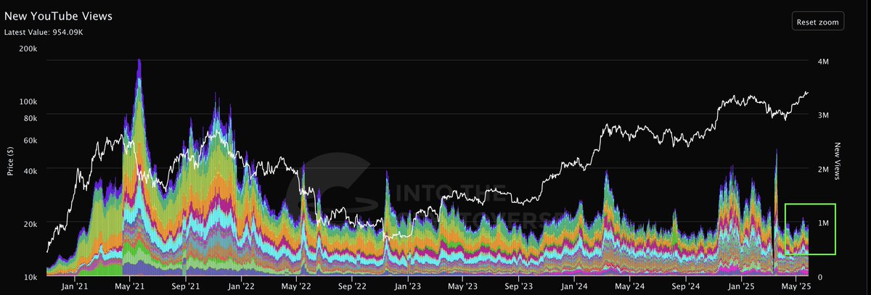
Task: Click the 10k price axis label
Action: (32, 277)
